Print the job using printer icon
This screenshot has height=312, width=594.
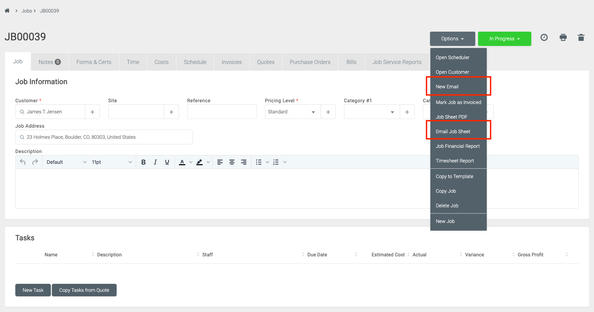click(x=563, y=38)
